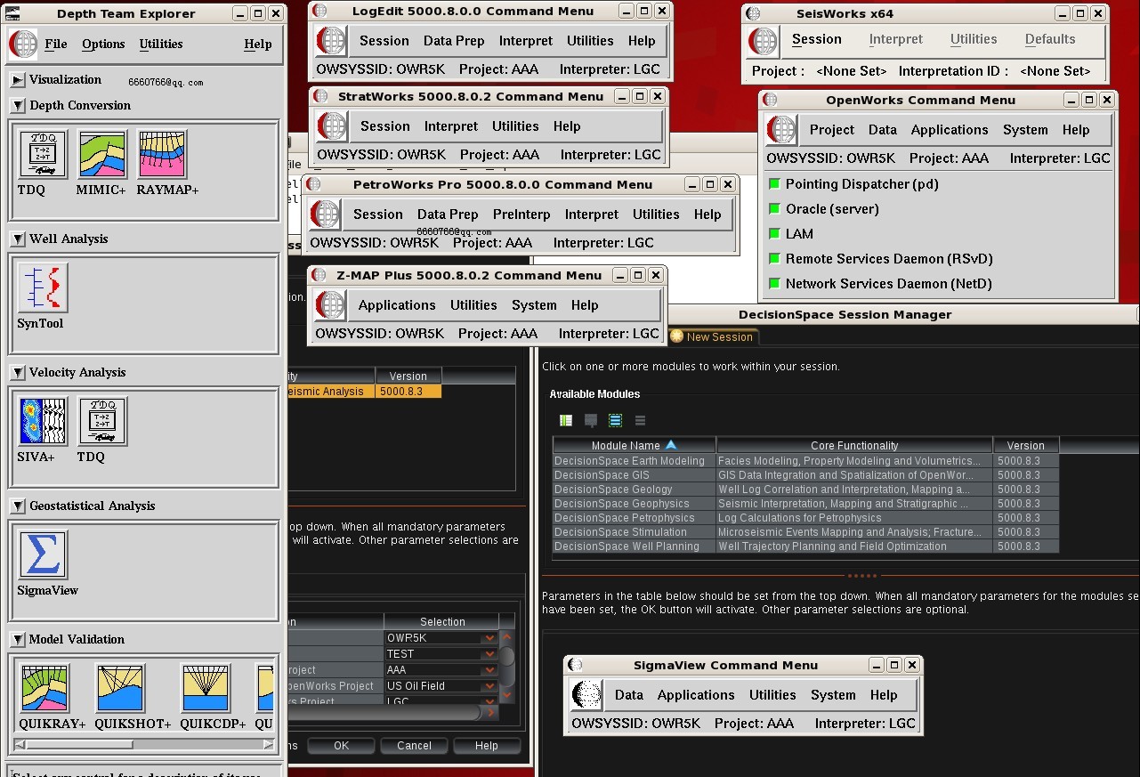Collapse the Depth Conversion section

click(18, 106)
